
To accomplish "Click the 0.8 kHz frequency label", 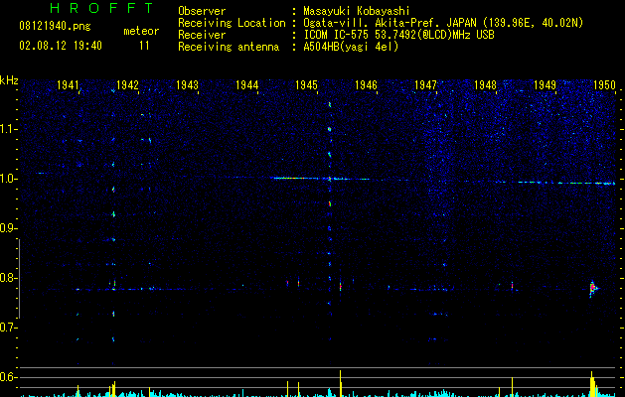I will pos(8,278).
